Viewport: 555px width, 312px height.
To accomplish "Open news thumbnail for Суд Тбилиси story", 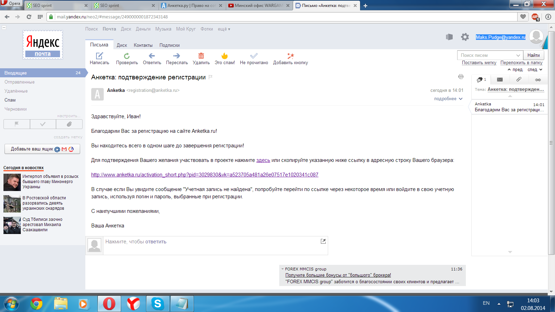I will click(x=12, y=225).
